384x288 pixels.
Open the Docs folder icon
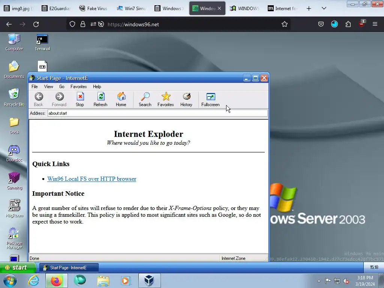(x=14, y=126)
